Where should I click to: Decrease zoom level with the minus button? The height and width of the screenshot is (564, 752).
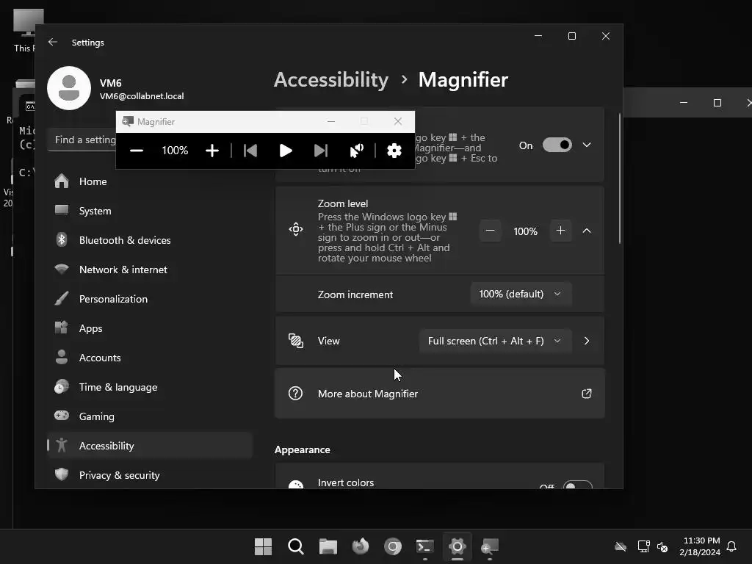pos(490,231)
